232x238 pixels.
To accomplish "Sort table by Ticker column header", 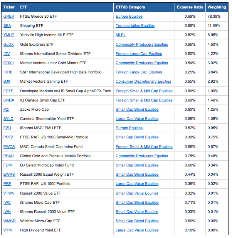I will pos(9,7).
